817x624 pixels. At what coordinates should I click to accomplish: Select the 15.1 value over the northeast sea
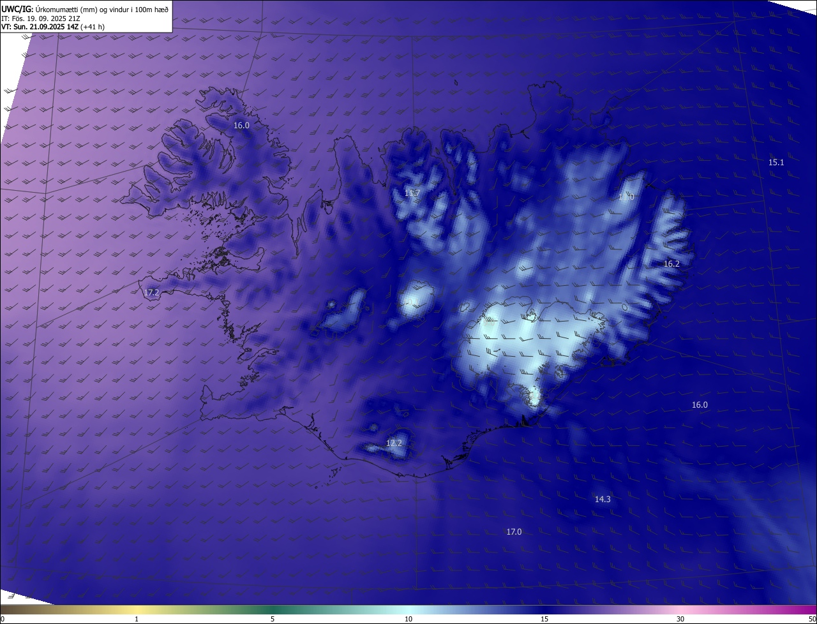click(776, 163)
